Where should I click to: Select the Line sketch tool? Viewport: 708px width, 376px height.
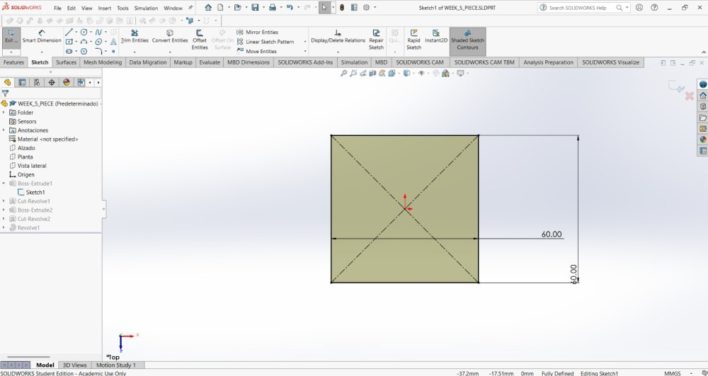[x=69, y=32]
